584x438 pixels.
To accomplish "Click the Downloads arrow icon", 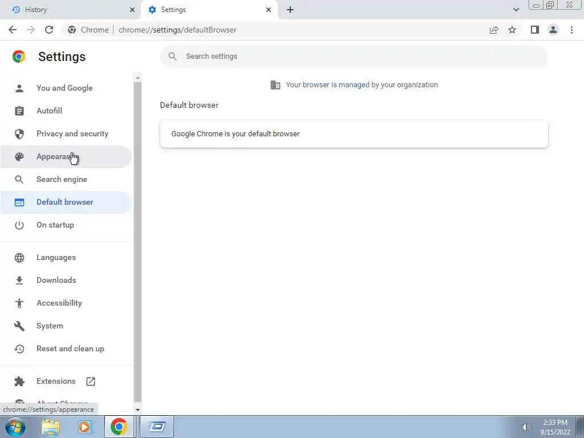I will [x=19, y=281].
